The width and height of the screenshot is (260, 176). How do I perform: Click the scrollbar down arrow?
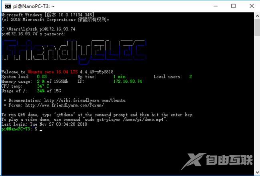tap(257, 172)
